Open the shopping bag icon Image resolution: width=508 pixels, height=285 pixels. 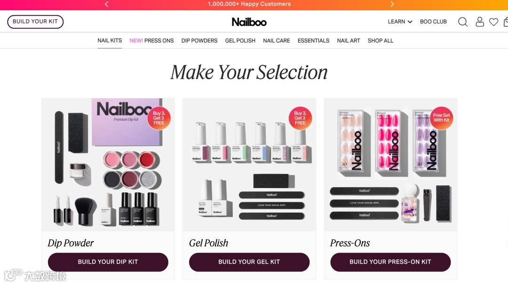pos(506,22)
